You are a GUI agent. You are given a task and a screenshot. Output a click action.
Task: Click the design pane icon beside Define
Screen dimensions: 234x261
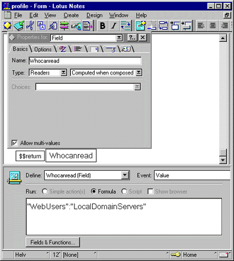14,177
